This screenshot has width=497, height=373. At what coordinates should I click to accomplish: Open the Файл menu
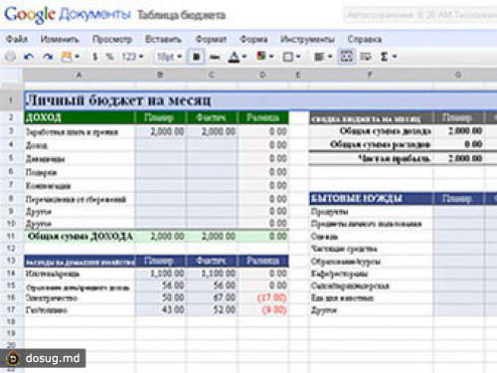(x=17, y=39)
